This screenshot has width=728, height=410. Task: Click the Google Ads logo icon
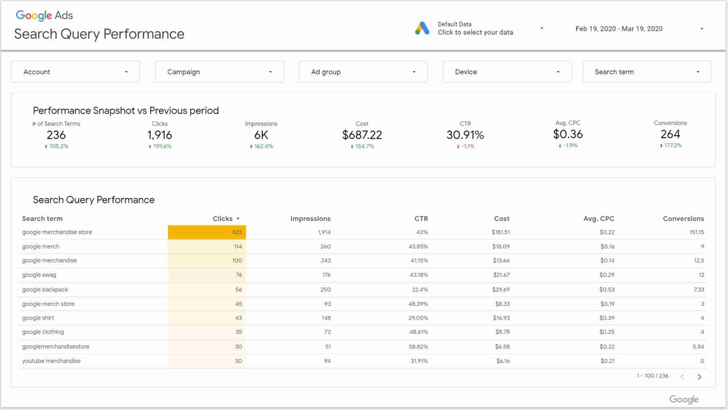click(422, 28)
